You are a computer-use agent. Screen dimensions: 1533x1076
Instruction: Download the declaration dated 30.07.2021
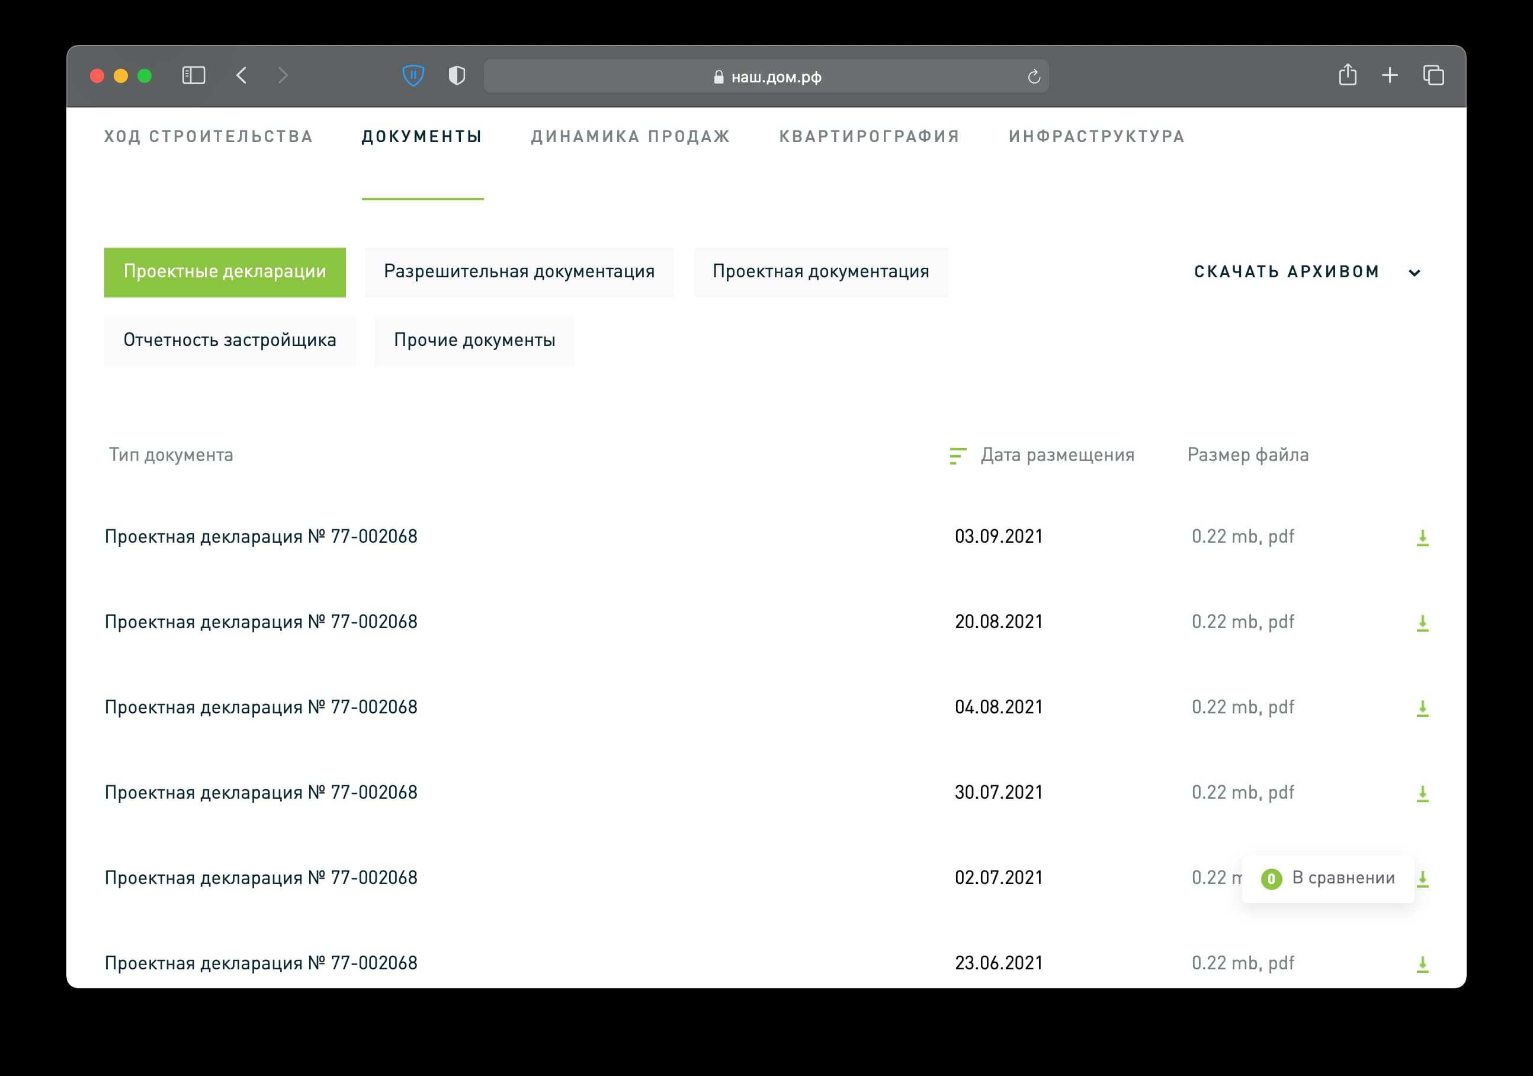click(1422, 793)
